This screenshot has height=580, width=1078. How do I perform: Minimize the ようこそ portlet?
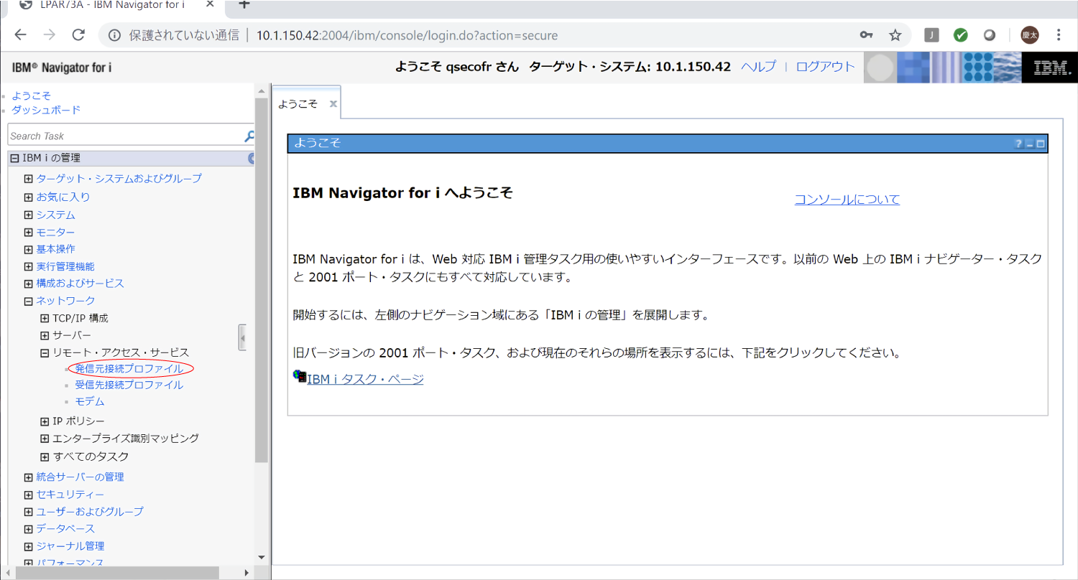pos(1029,144)
